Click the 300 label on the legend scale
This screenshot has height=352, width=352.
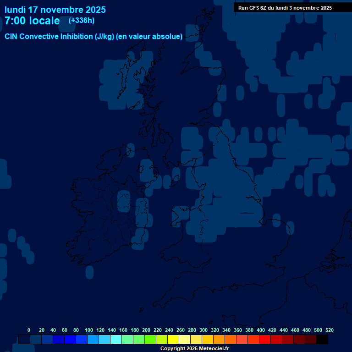(203, 330)
